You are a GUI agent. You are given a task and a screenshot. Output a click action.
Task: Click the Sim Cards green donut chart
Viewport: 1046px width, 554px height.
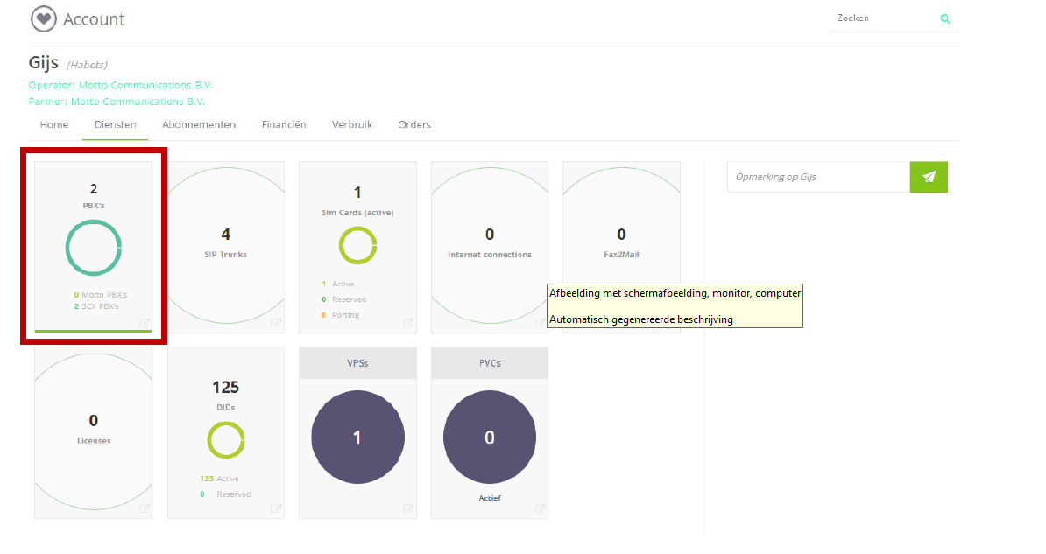pos(357,245)
